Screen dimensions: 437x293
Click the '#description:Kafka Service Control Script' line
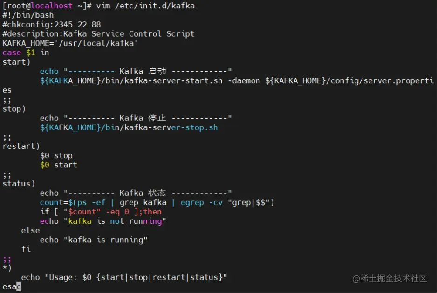(x=98, y=34)
